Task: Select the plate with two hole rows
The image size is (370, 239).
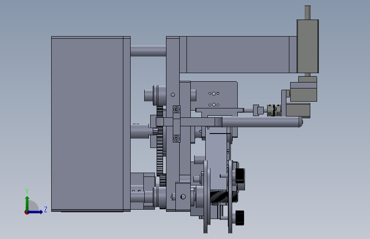Action: (x=214, y=95)
